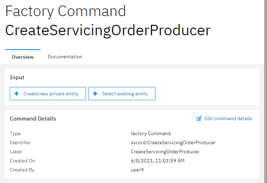Click the Identifier field label

click(20, 142)
